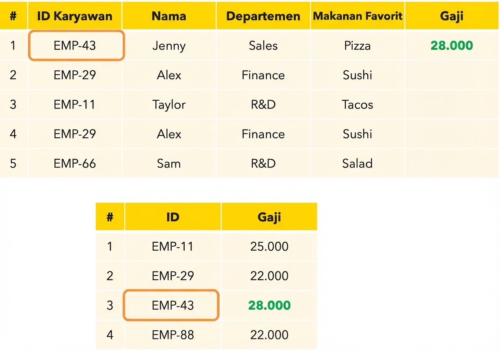Select the Makanan Favorit header
Viewport: 500px width, 351px height.
358,16
